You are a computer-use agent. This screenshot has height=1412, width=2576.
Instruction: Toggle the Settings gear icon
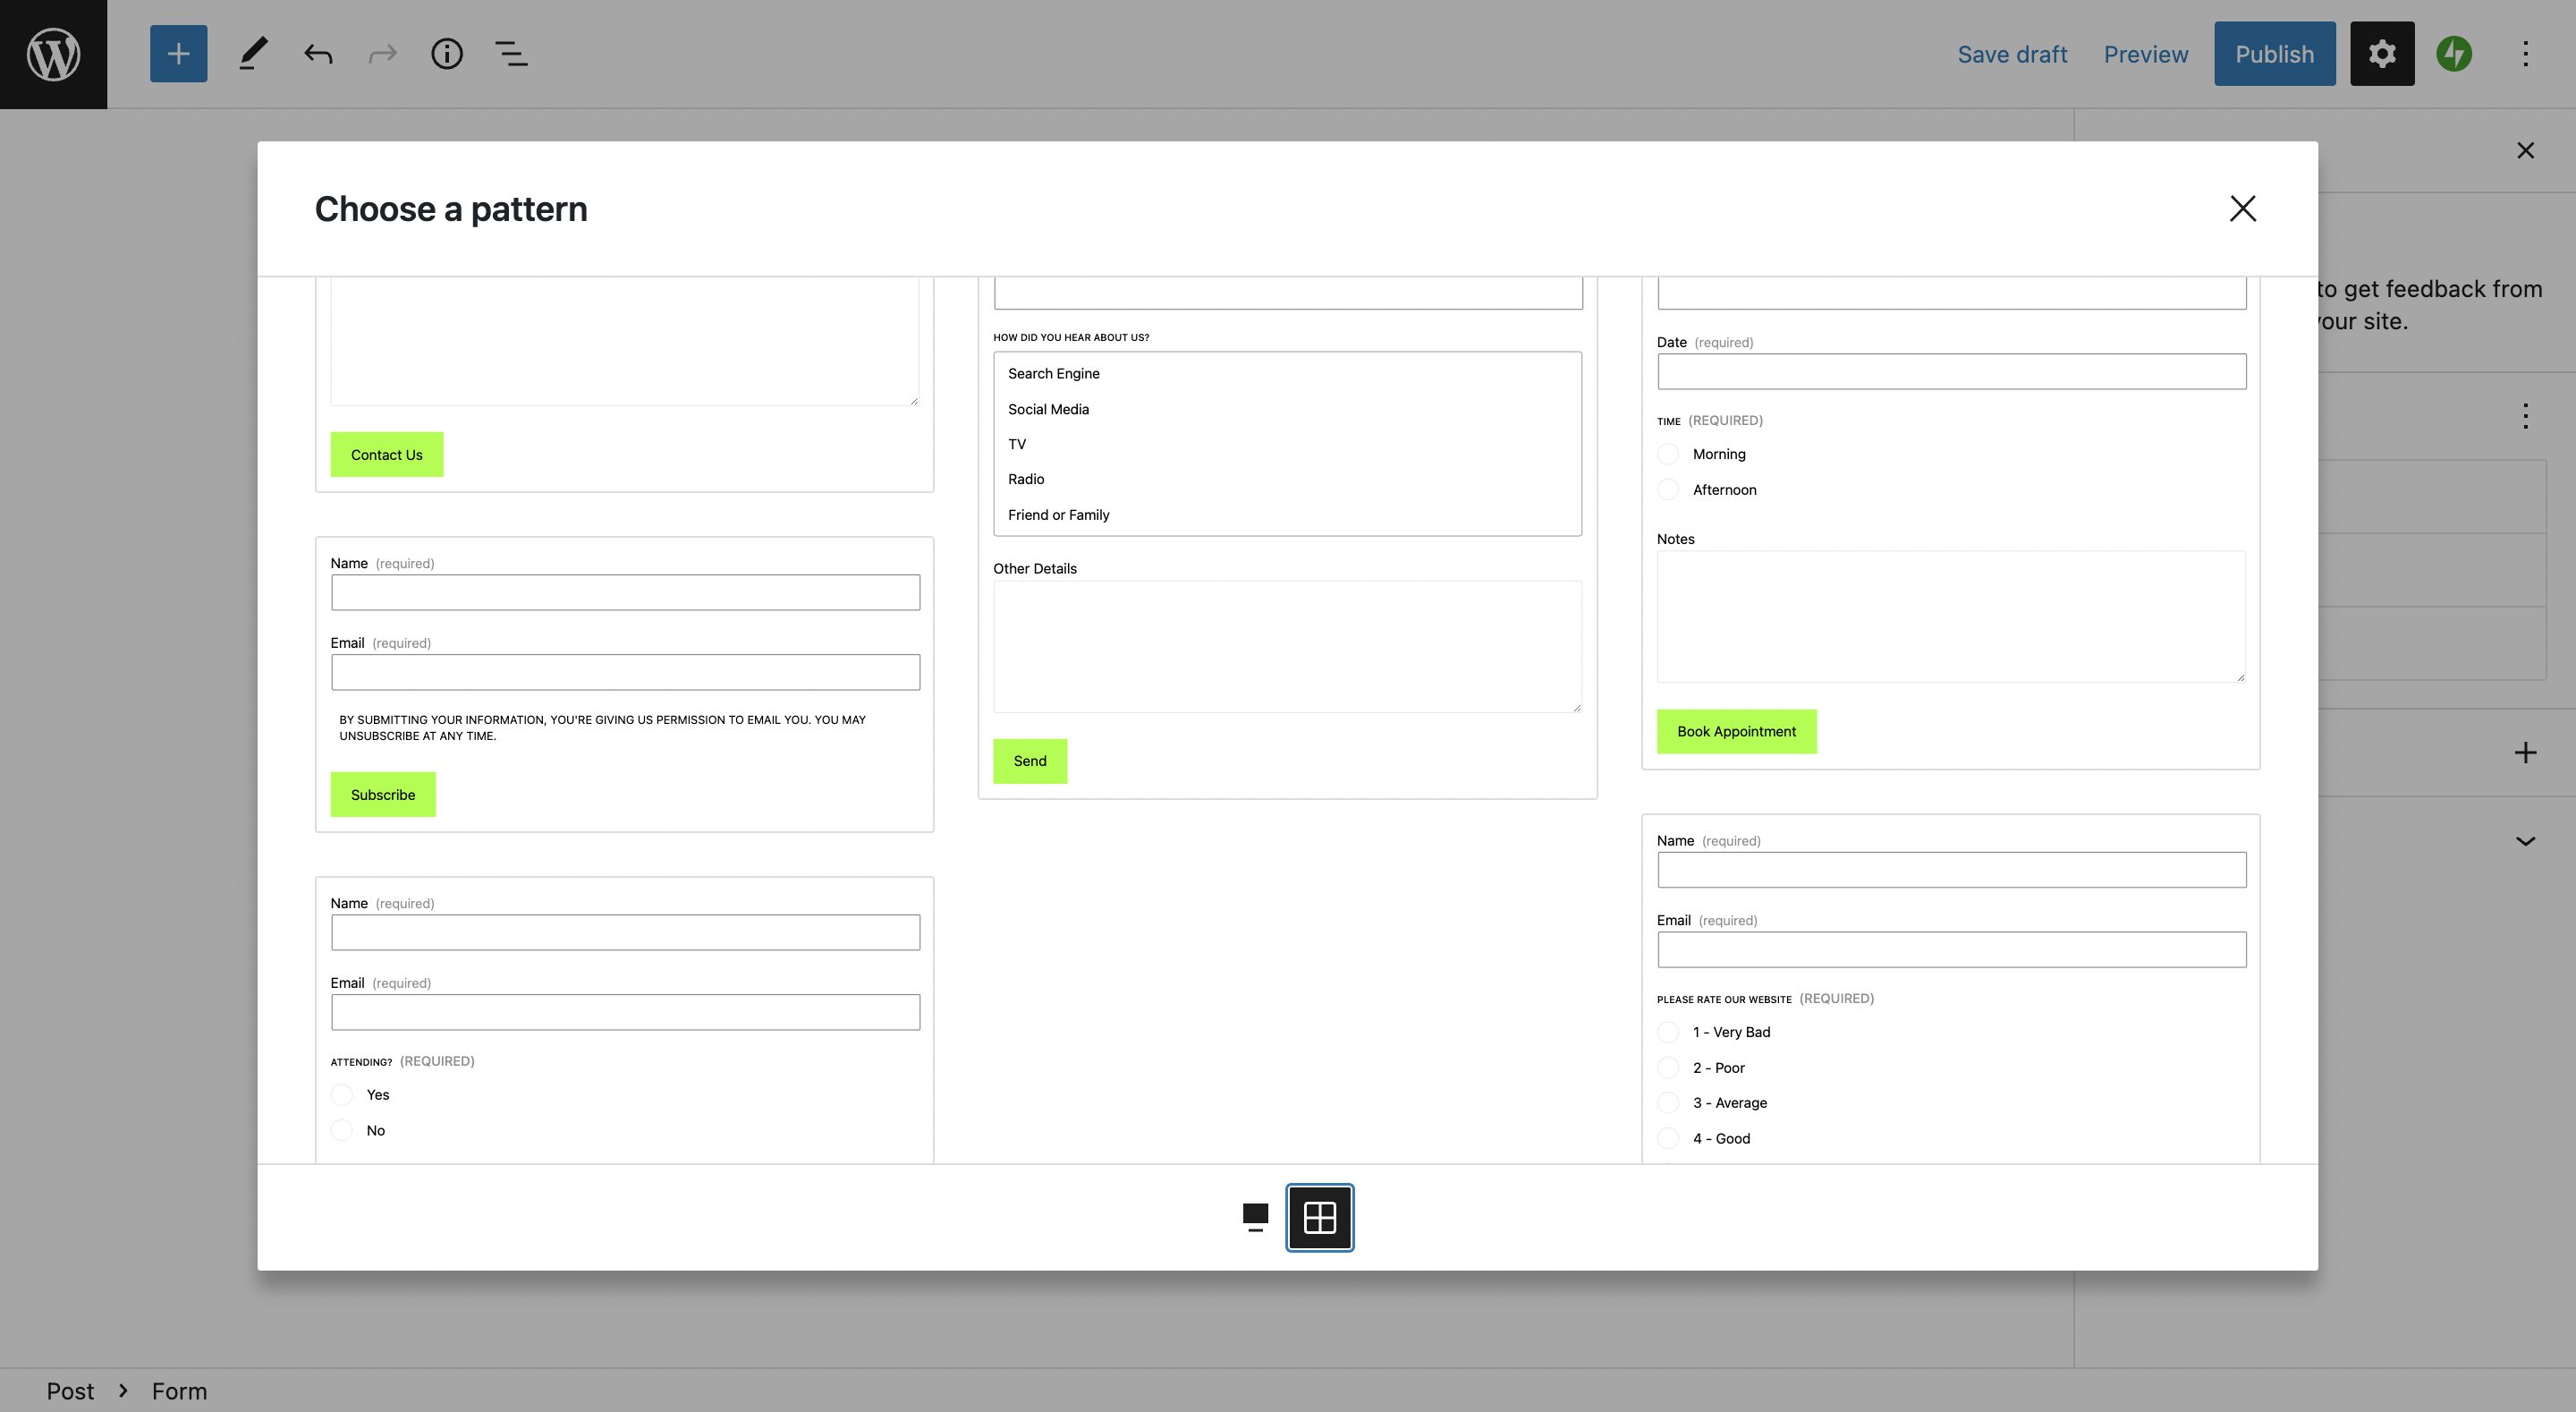click(x=2381, y=54)
